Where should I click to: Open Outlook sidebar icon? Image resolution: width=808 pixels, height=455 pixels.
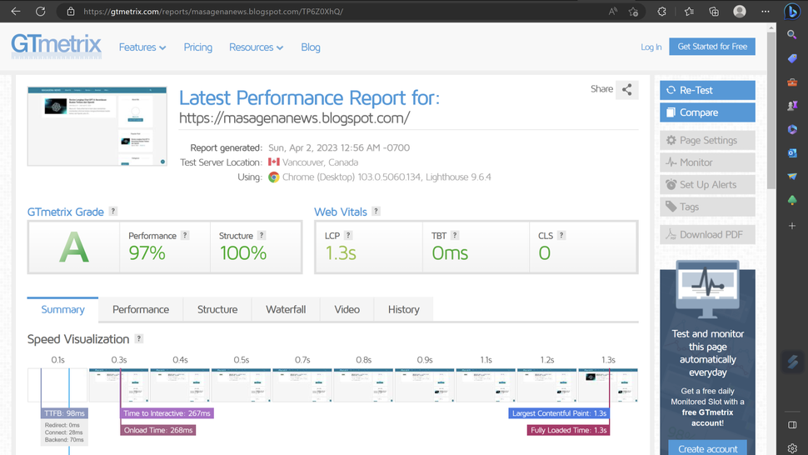(792, 153)
